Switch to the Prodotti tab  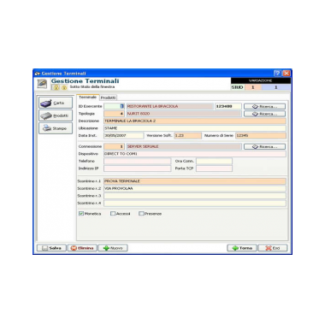pos(109,97)
